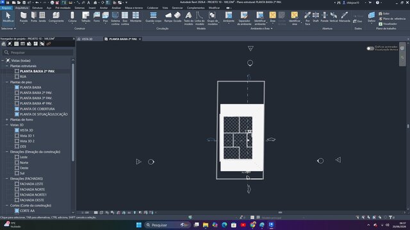Select the Por face opening tool
The height and width of the screenshot is (230, 410).
(307, 19)
